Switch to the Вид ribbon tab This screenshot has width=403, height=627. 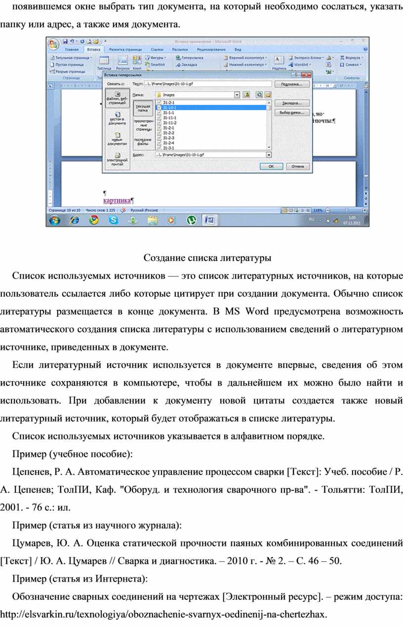[x=238, y=49]
